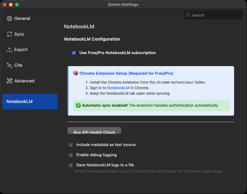Click the green zoom window button
The image size is (247, 194).
click(x=17, y=5)
